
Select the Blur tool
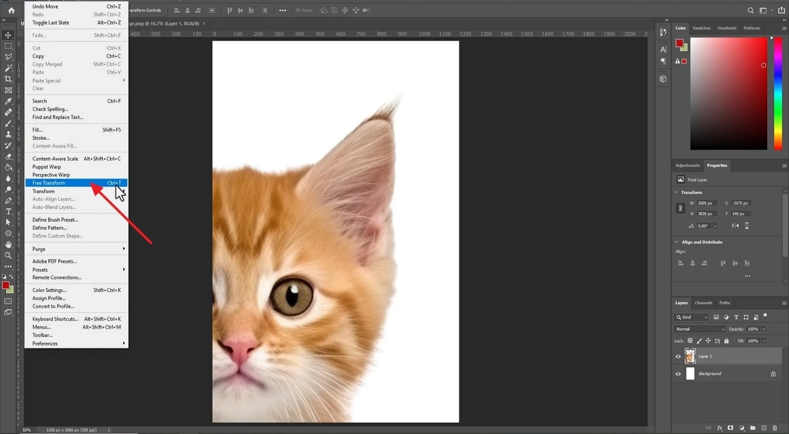coord(8,178)
